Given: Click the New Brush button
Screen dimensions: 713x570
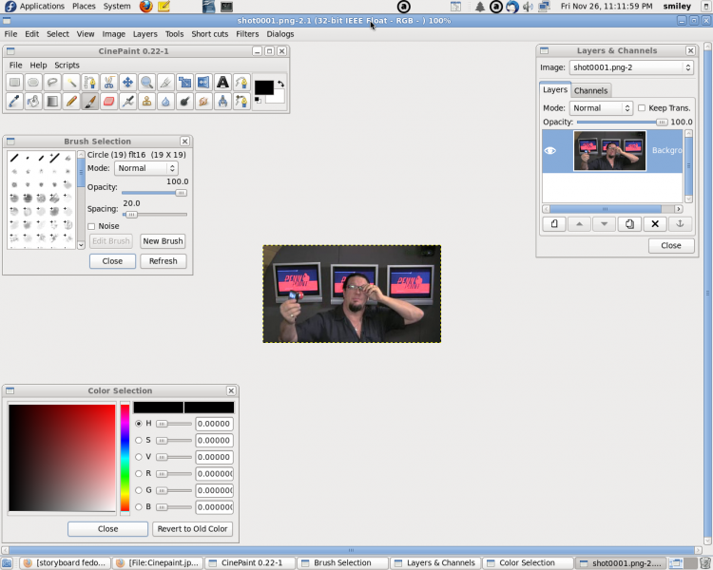Looking at the screenshot, I should click(x=163, y=241).
